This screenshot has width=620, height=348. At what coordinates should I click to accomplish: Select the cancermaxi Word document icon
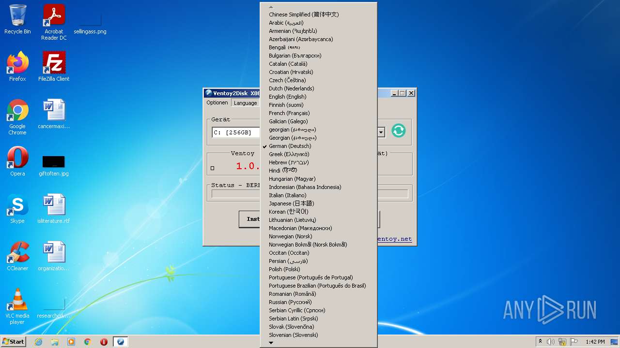54,114
